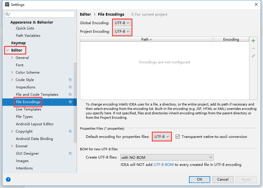Select Quick Lists settings page
The image size is (263, 188).
(25, 28)
